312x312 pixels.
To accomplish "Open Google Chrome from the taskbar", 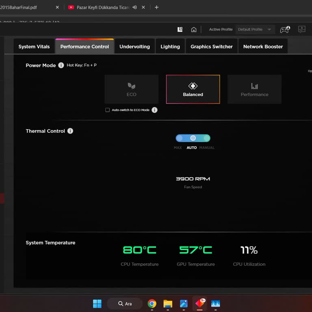I will tap(152, 303).
